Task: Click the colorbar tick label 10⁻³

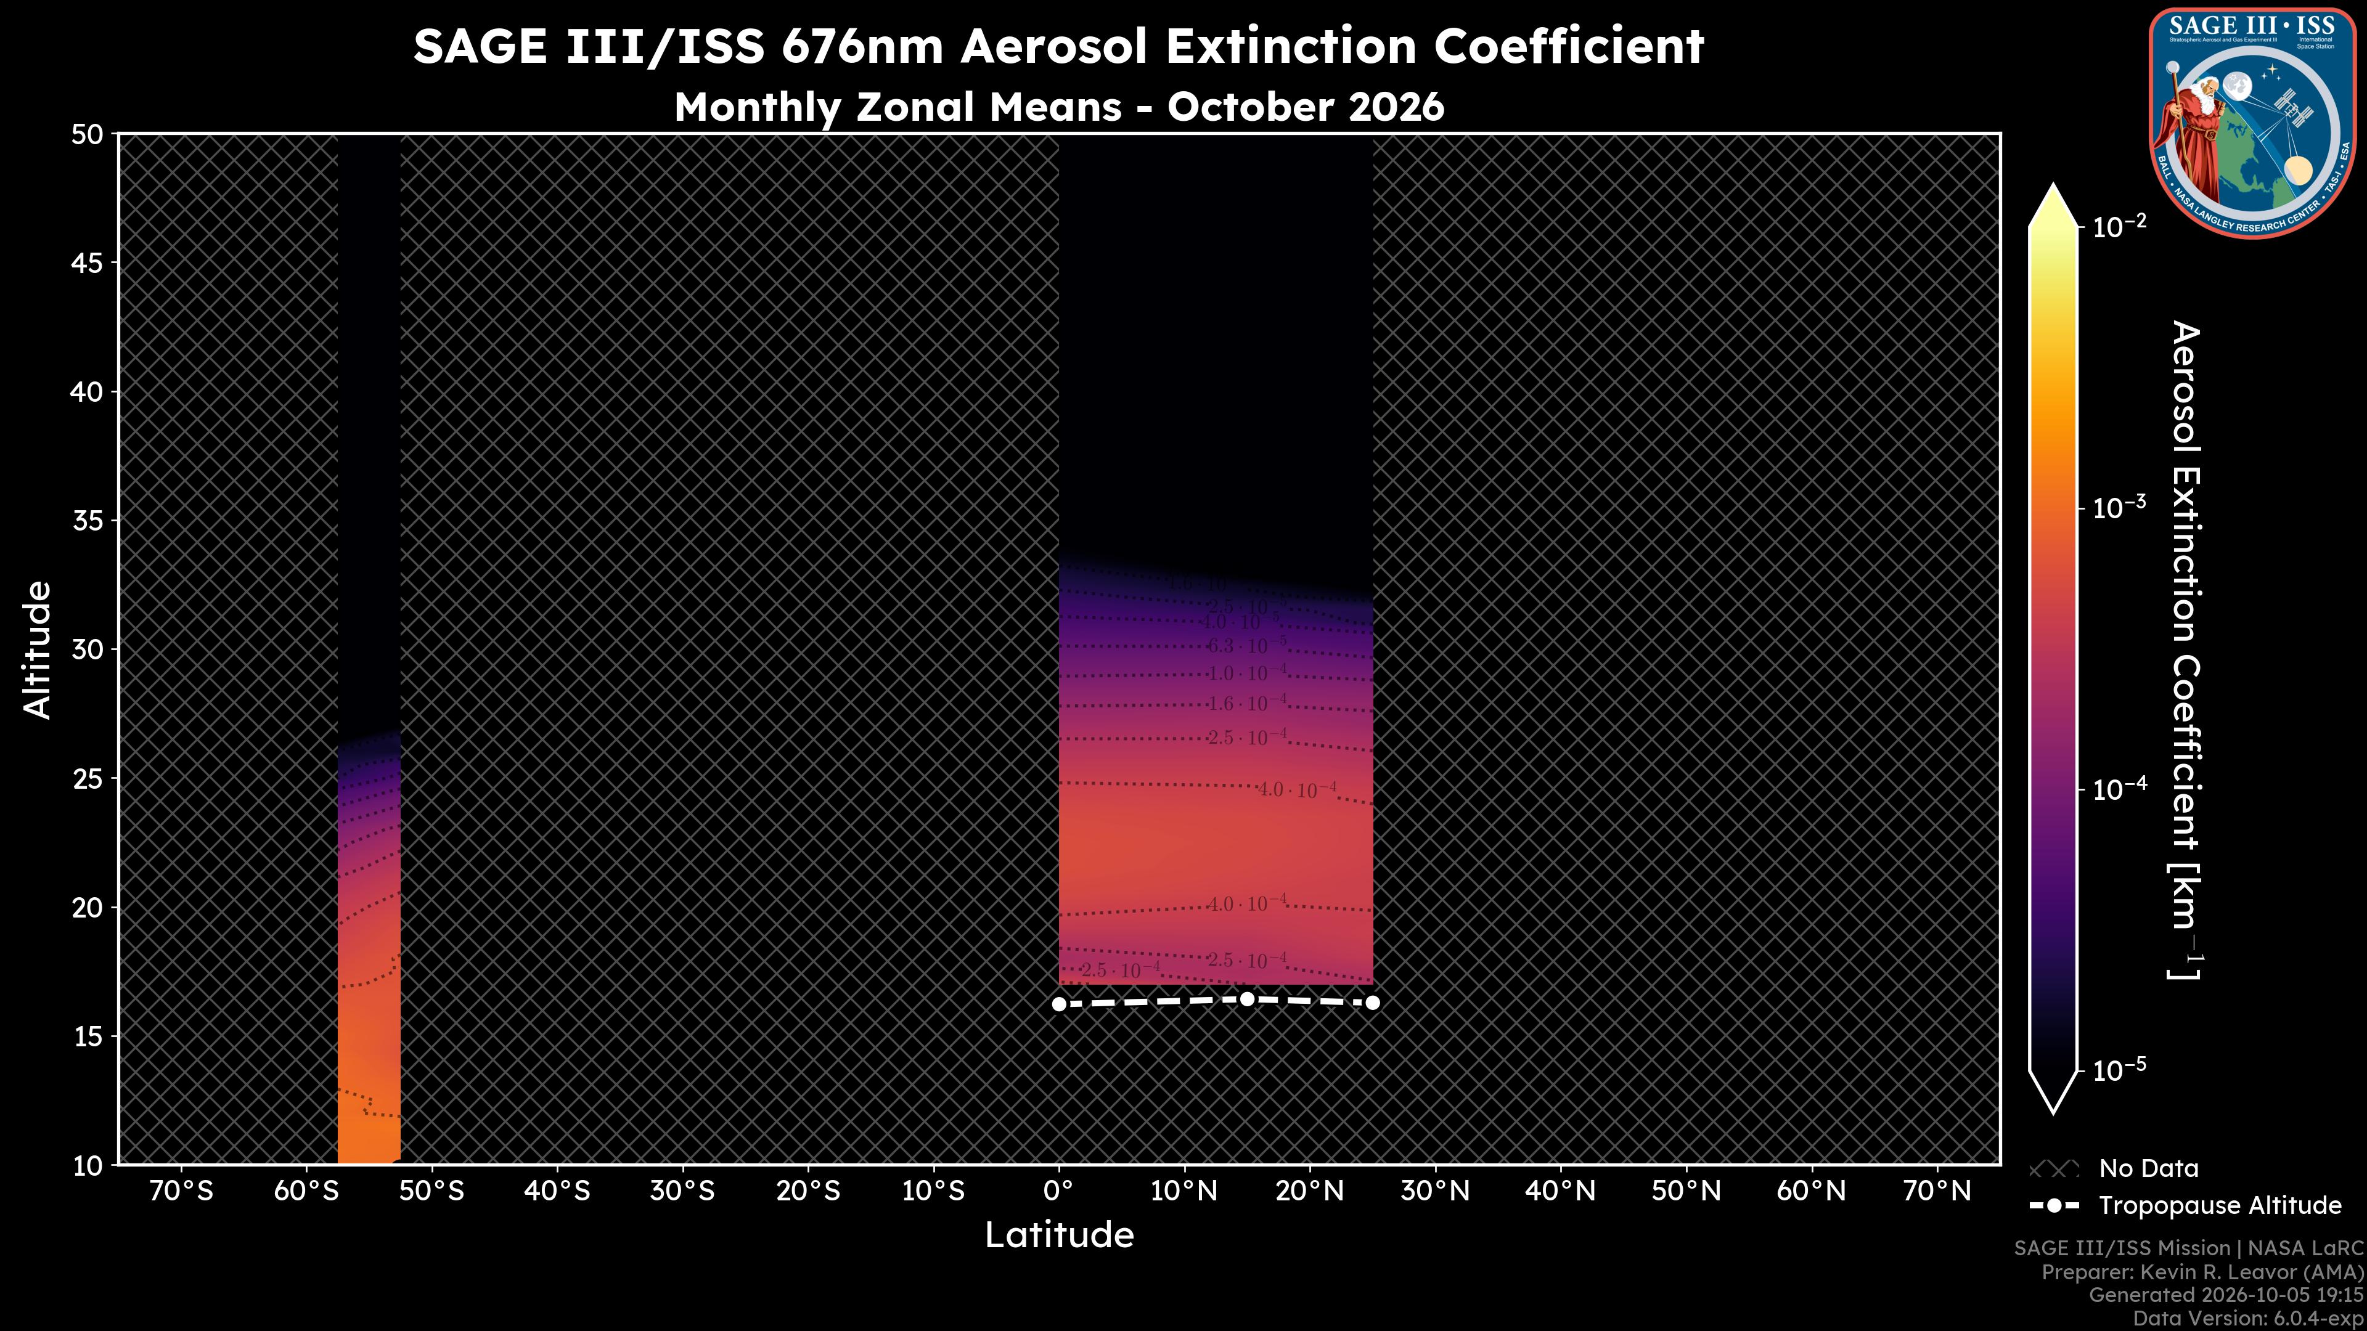Action: pyautogui.click(x=2120, y=507)
